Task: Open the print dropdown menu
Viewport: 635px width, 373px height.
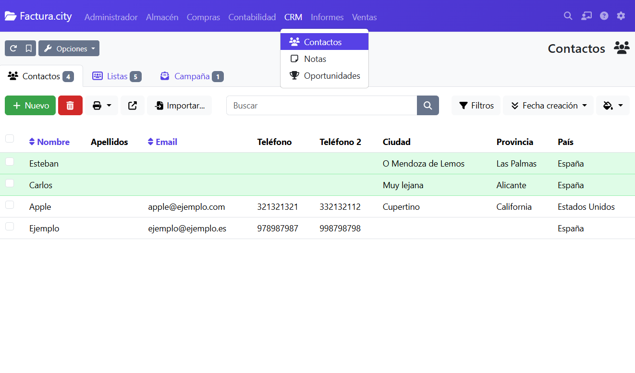Action: click(102, 106)
